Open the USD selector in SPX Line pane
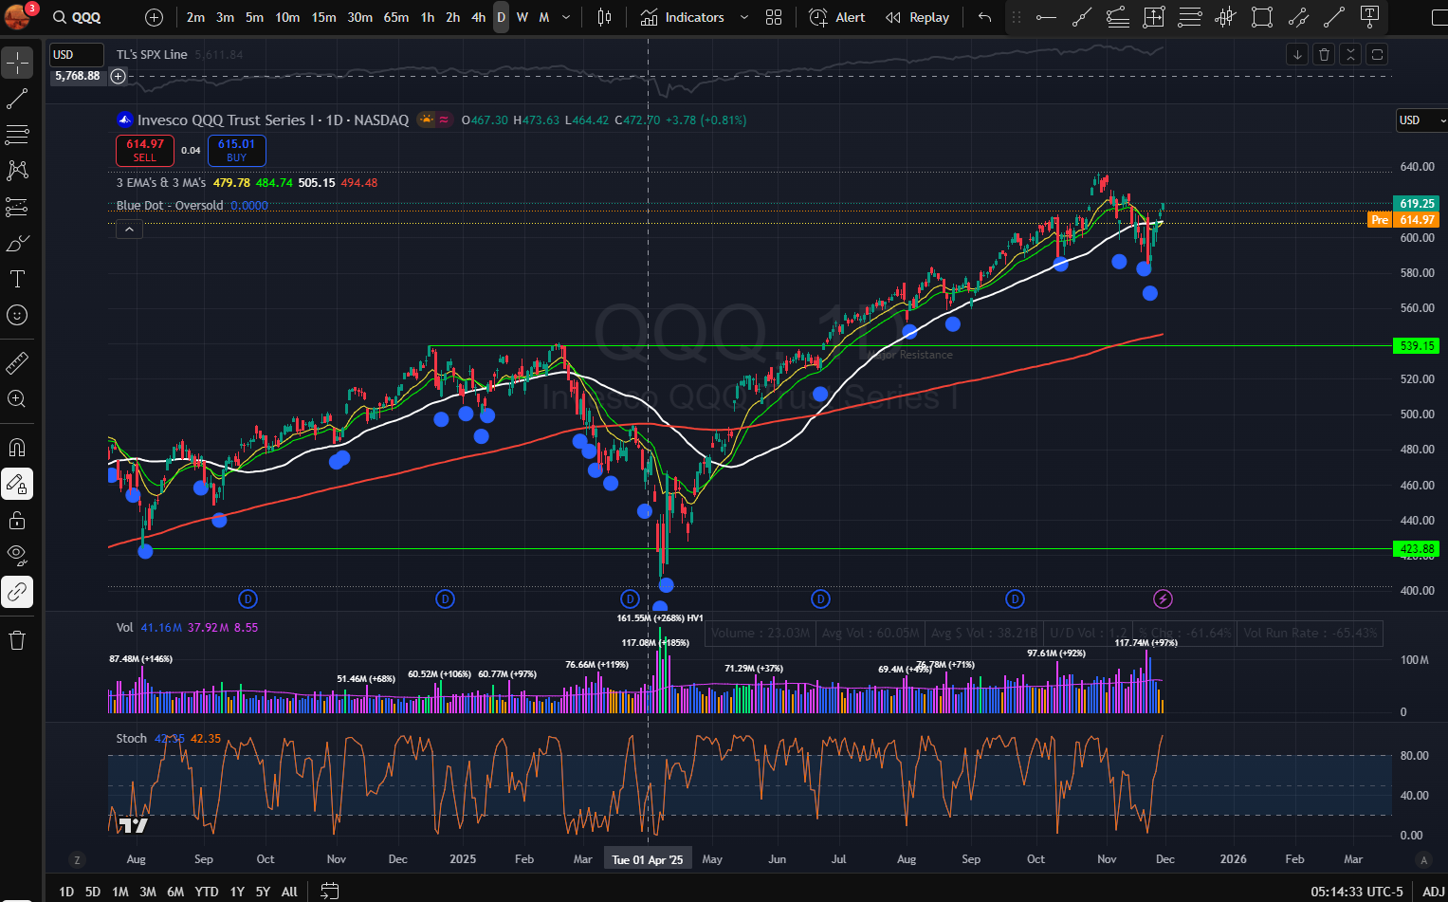The height and width of the screenshot is (902, 1448). [76, 54]
